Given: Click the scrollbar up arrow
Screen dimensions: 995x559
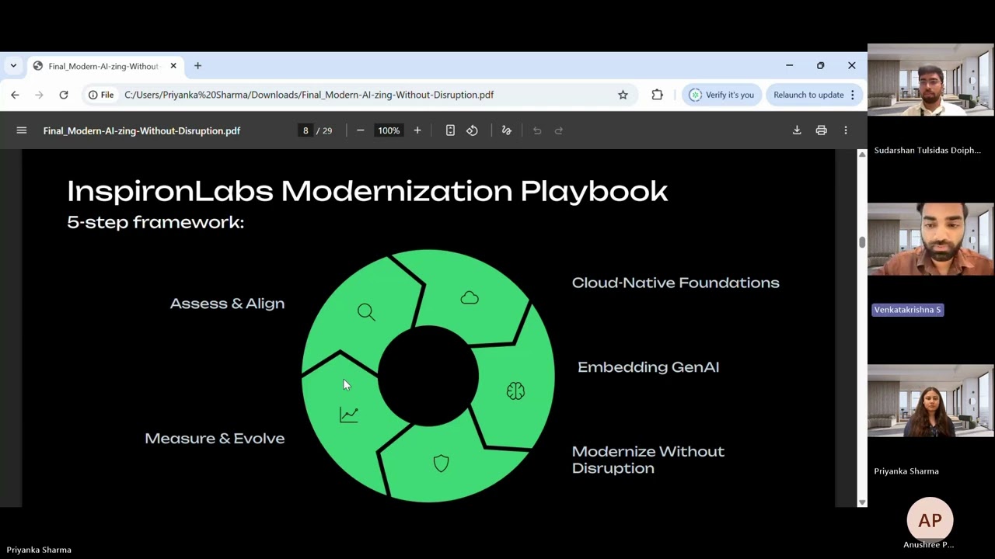Looking at the screenshot, I should [862, 155].
